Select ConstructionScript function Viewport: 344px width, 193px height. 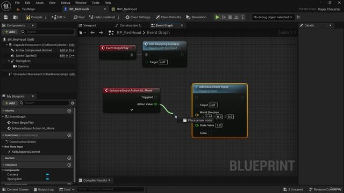(23, 142)
